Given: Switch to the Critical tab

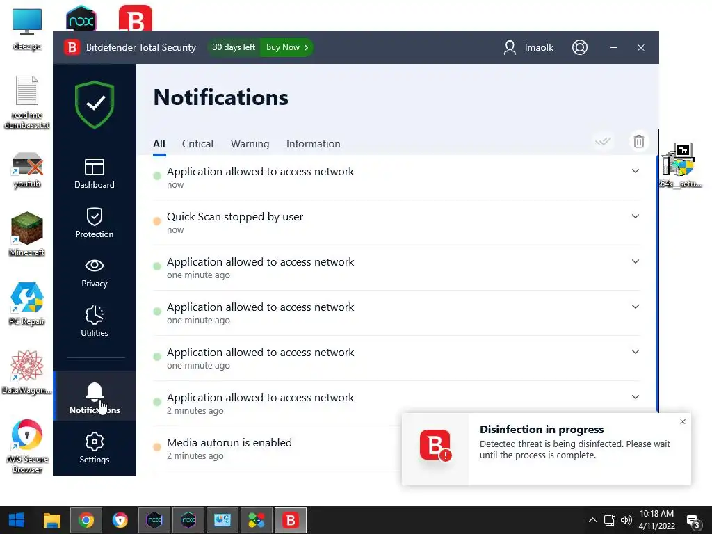Looking at the screenshot, I should tap(197, 144).
